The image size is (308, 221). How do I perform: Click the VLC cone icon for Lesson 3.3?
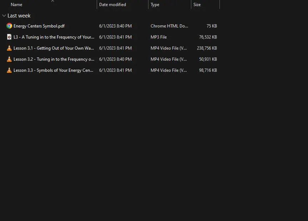coord(9,70)
